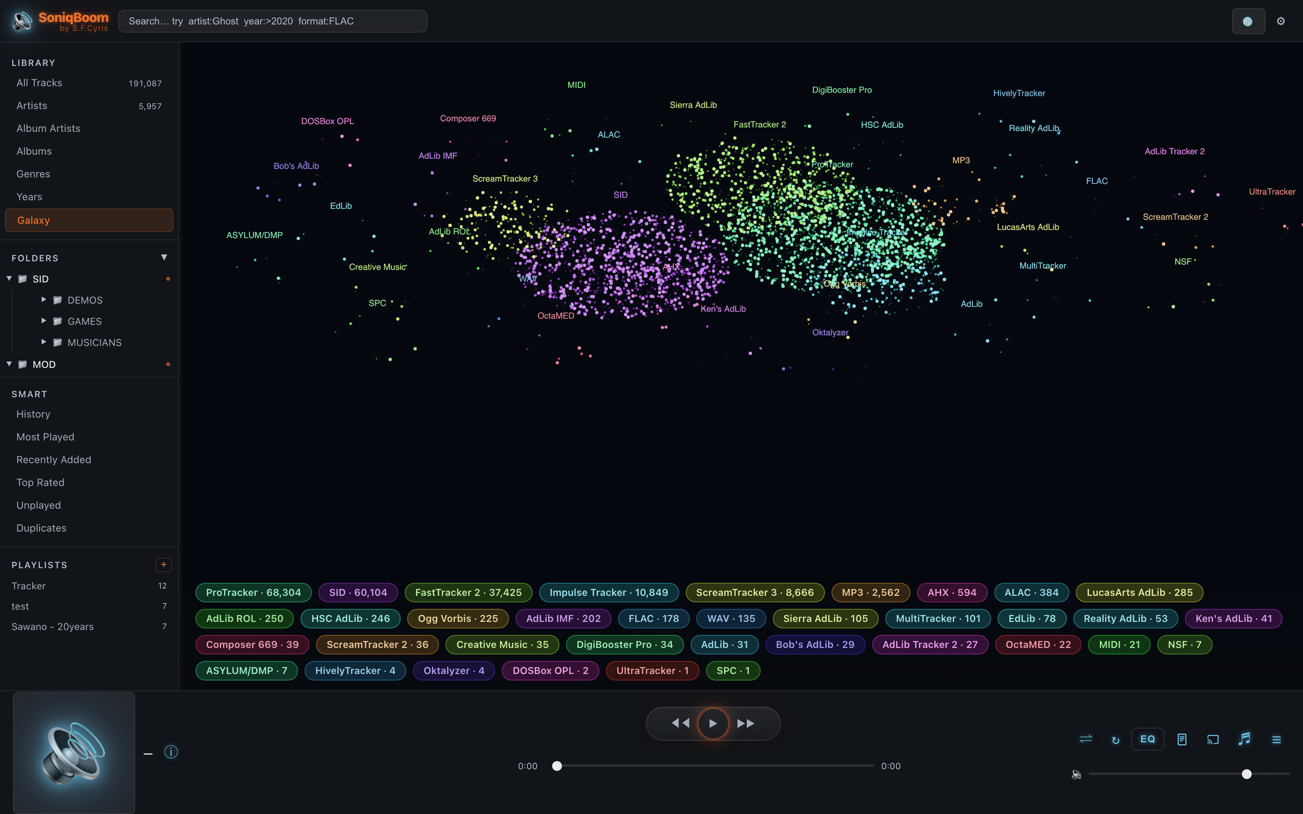Image resolution: width=1303 pixels, height=814 pixels.
Task: Click the MIDI · 21 format chip
Action: 1119,644
